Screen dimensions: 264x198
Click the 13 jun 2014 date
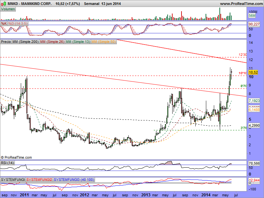(111, 4)
